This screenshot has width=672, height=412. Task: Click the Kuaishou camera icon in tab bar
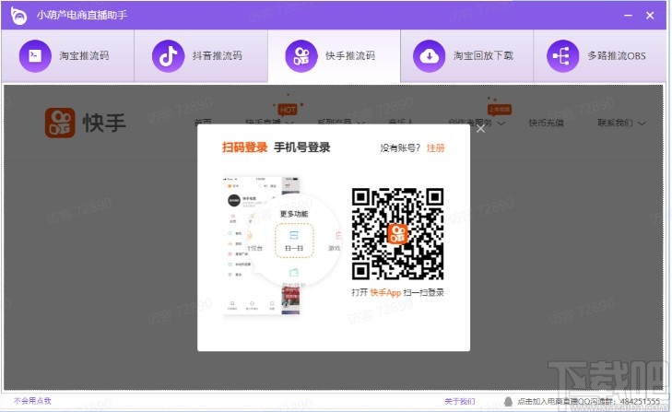point(301,55)
